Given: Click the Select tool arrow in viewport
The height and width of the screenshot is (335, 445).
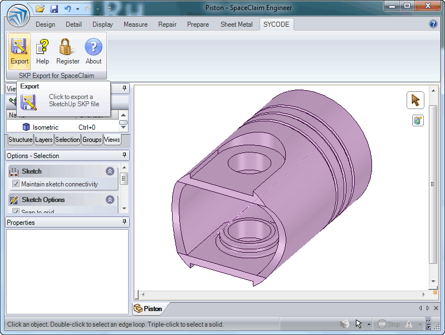Looking at the screenshot, I should coord(415,100).
